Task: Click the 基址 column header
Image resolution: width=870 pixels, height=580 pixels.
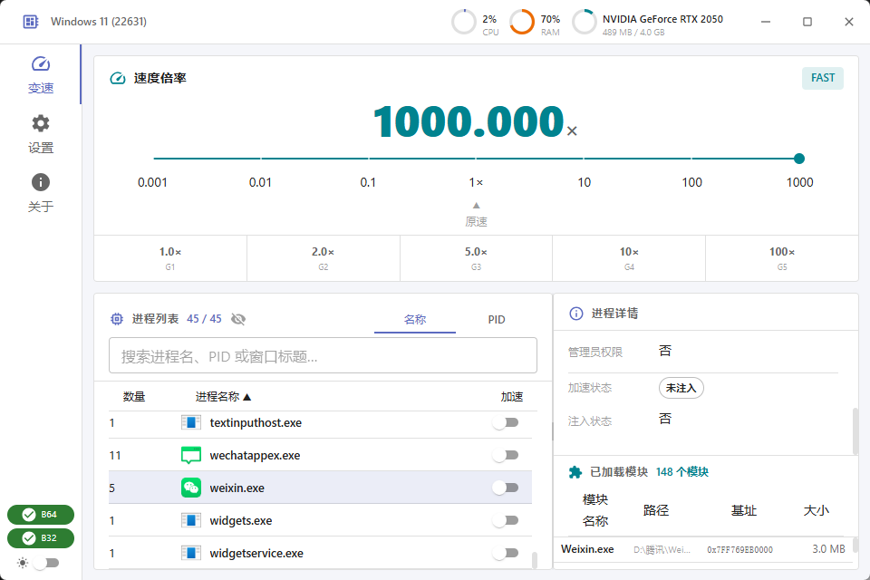Action: [x=743, y=510]
